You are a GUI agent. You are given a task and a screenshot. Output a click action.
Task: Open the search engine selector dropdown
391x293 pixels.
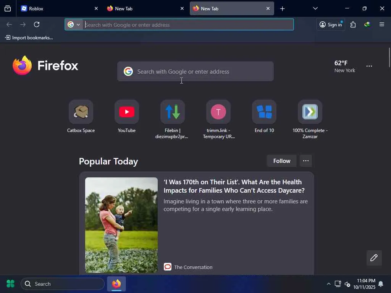pyautogui.click(x=74, y=24)
